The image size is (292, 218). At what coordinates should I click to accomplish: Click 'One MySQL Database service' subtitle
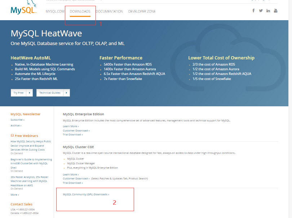click(68, 43)
